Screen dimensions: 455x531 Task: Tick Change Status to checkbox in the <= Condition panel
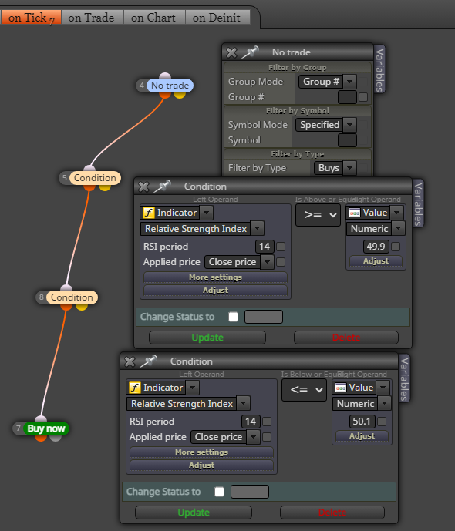coord(219,492)
